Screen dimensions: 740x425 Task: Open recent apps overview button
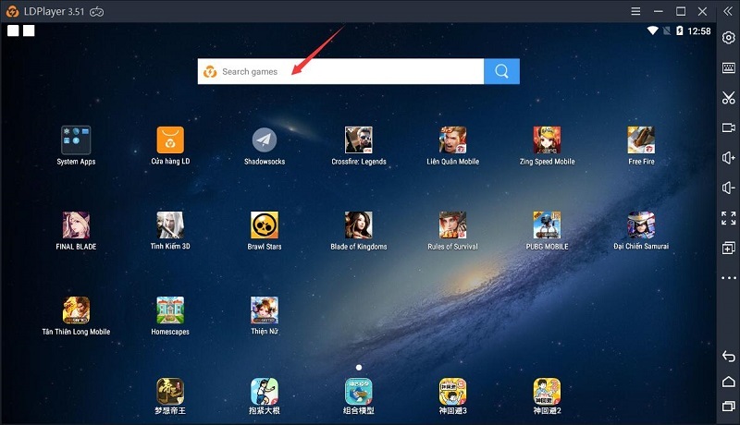pyautogui.click(x=728, y=406)
